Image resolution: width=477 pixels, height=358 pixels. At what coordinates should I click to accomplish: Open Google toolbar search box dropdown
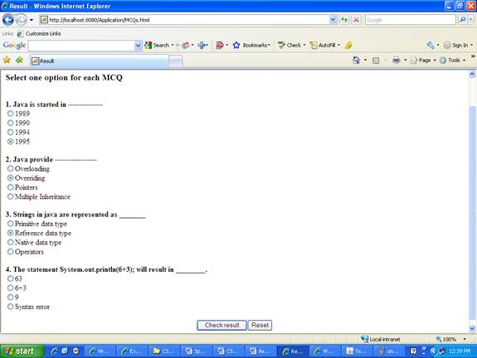point(138,46)
